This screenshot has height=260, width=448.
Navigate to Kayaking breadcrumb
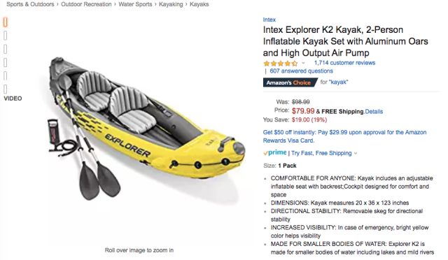click(171, 4)
